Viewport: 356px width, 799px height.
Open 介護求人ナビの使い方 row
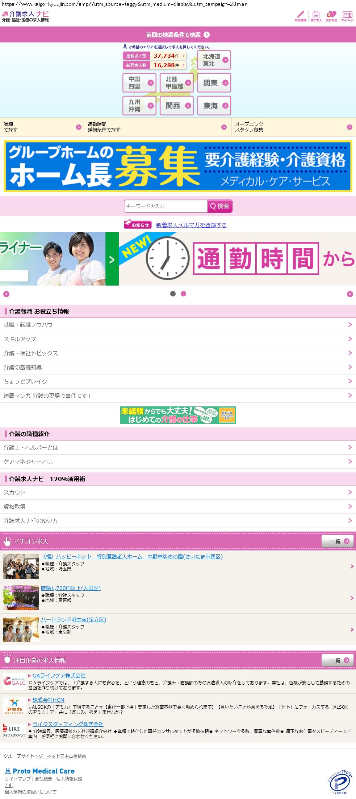178,521
